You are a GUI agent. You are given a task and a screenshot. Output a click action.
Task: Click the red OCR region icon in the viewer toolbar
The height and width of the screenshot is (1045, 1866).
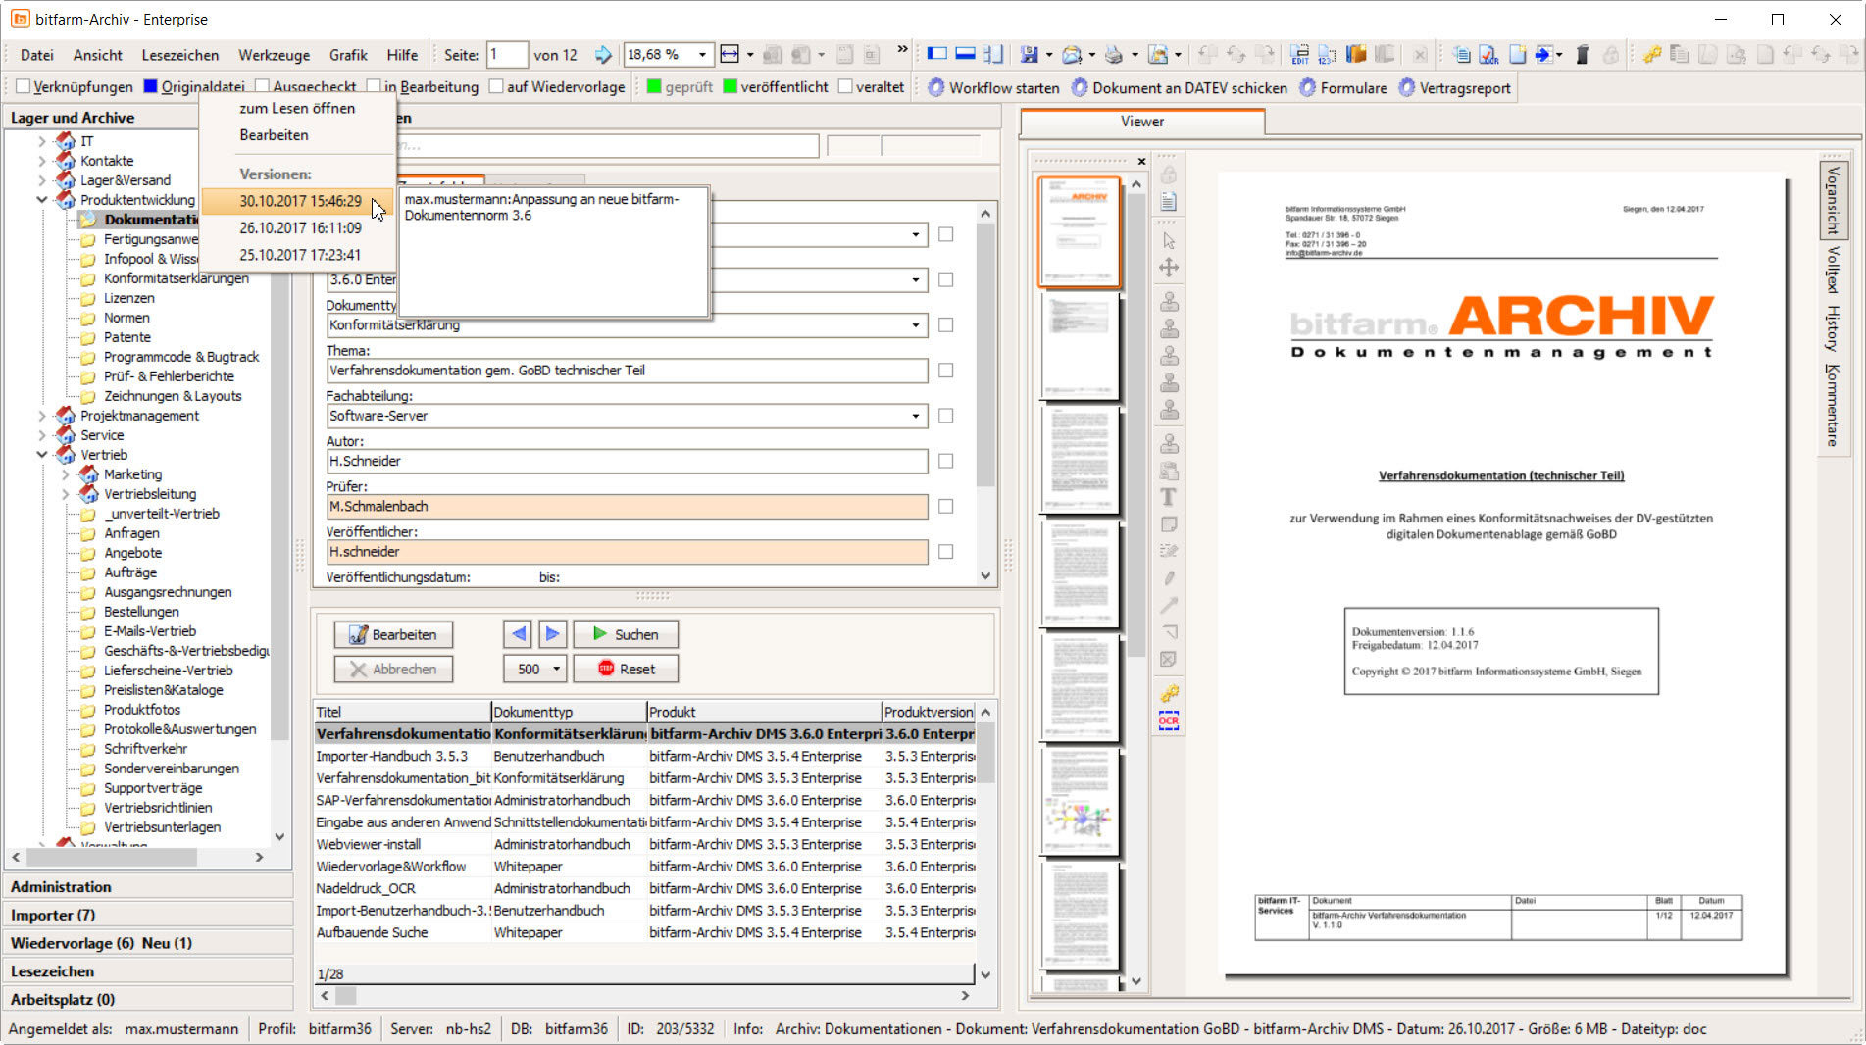point(1169,721)
